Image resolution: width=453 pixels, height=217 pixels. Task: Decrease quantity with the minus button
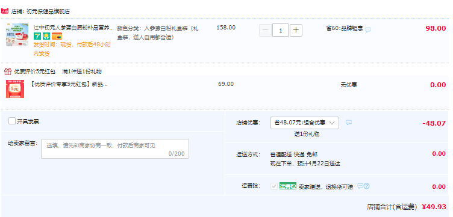click(265, 30)
